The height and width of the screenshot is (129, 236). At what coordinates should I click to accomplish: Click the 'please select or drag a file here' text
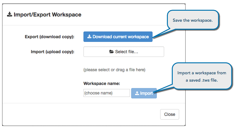[x=114, y=70]
